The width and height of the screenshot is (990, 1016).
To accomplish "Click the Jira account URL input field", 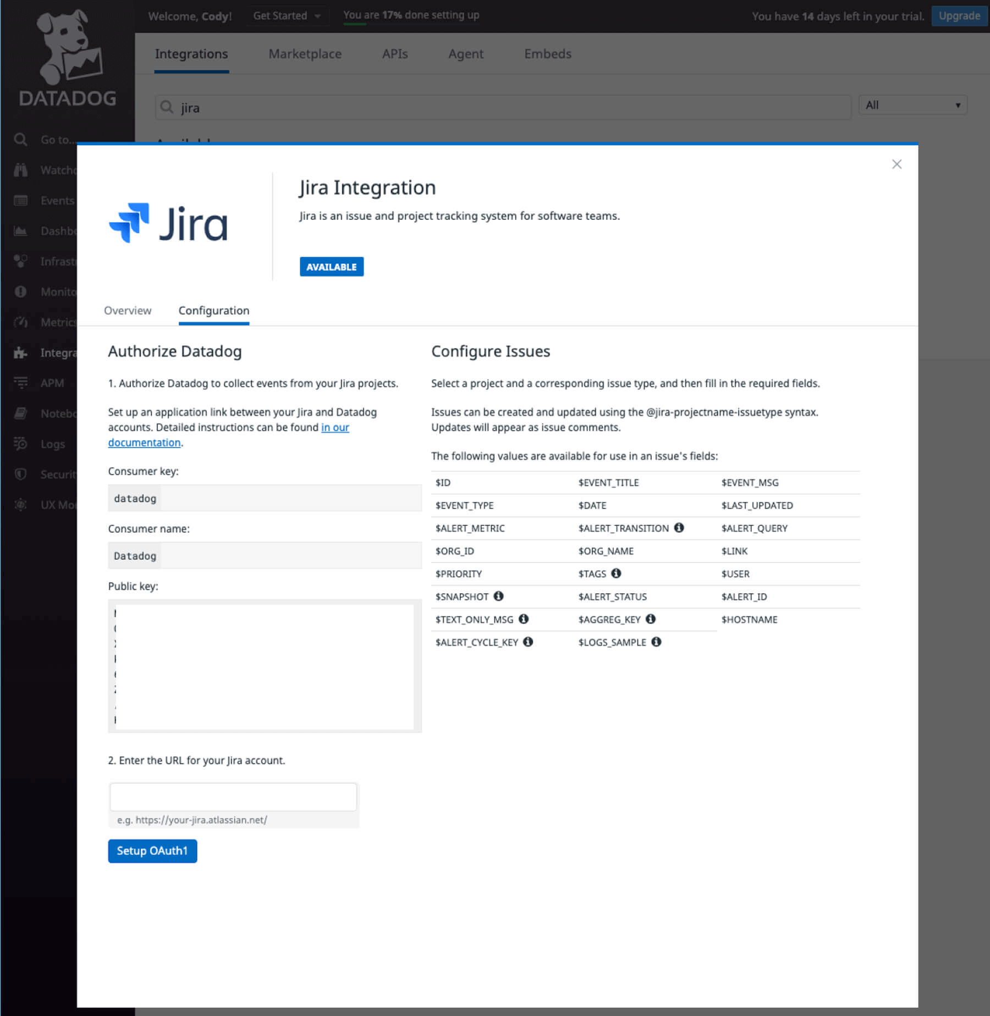I will [x=233, y=796].
